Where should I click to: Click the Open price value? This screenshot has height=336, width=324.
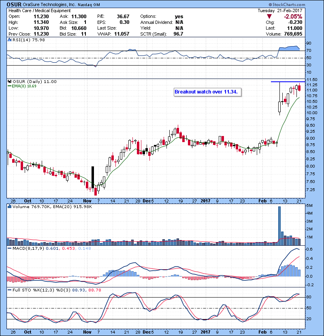[41, 17]
